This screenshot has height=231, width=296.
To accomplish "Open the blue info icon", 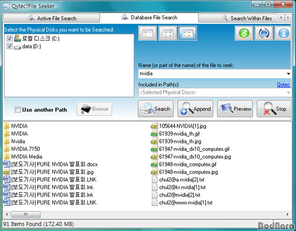I will [x=283, y=33].
